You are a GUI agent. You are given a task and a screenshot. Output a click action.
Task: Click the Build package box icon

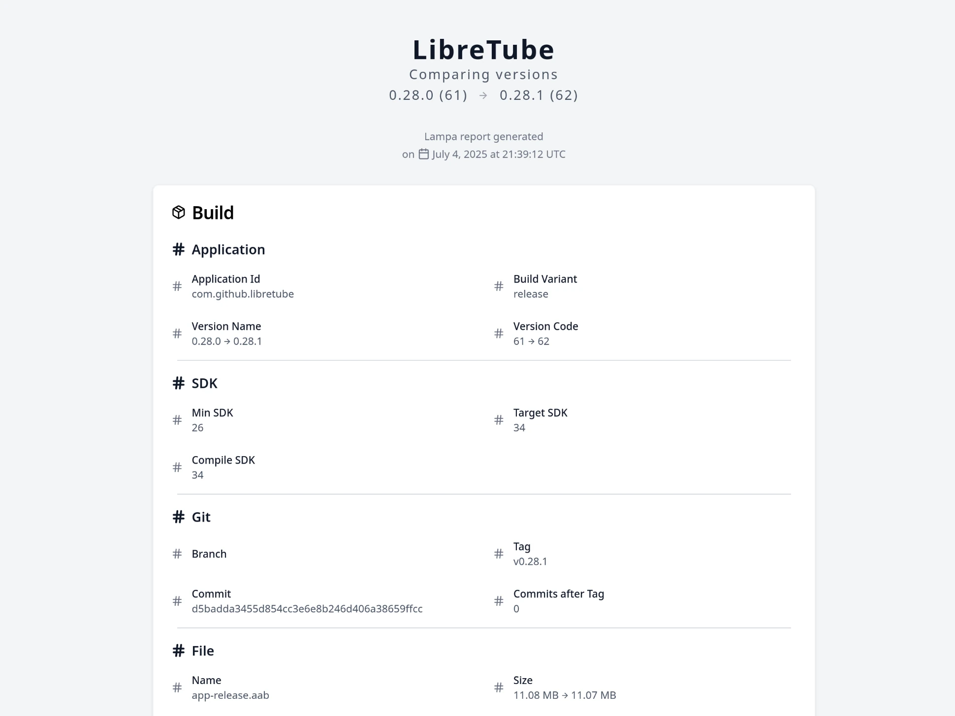pos(179,213)
